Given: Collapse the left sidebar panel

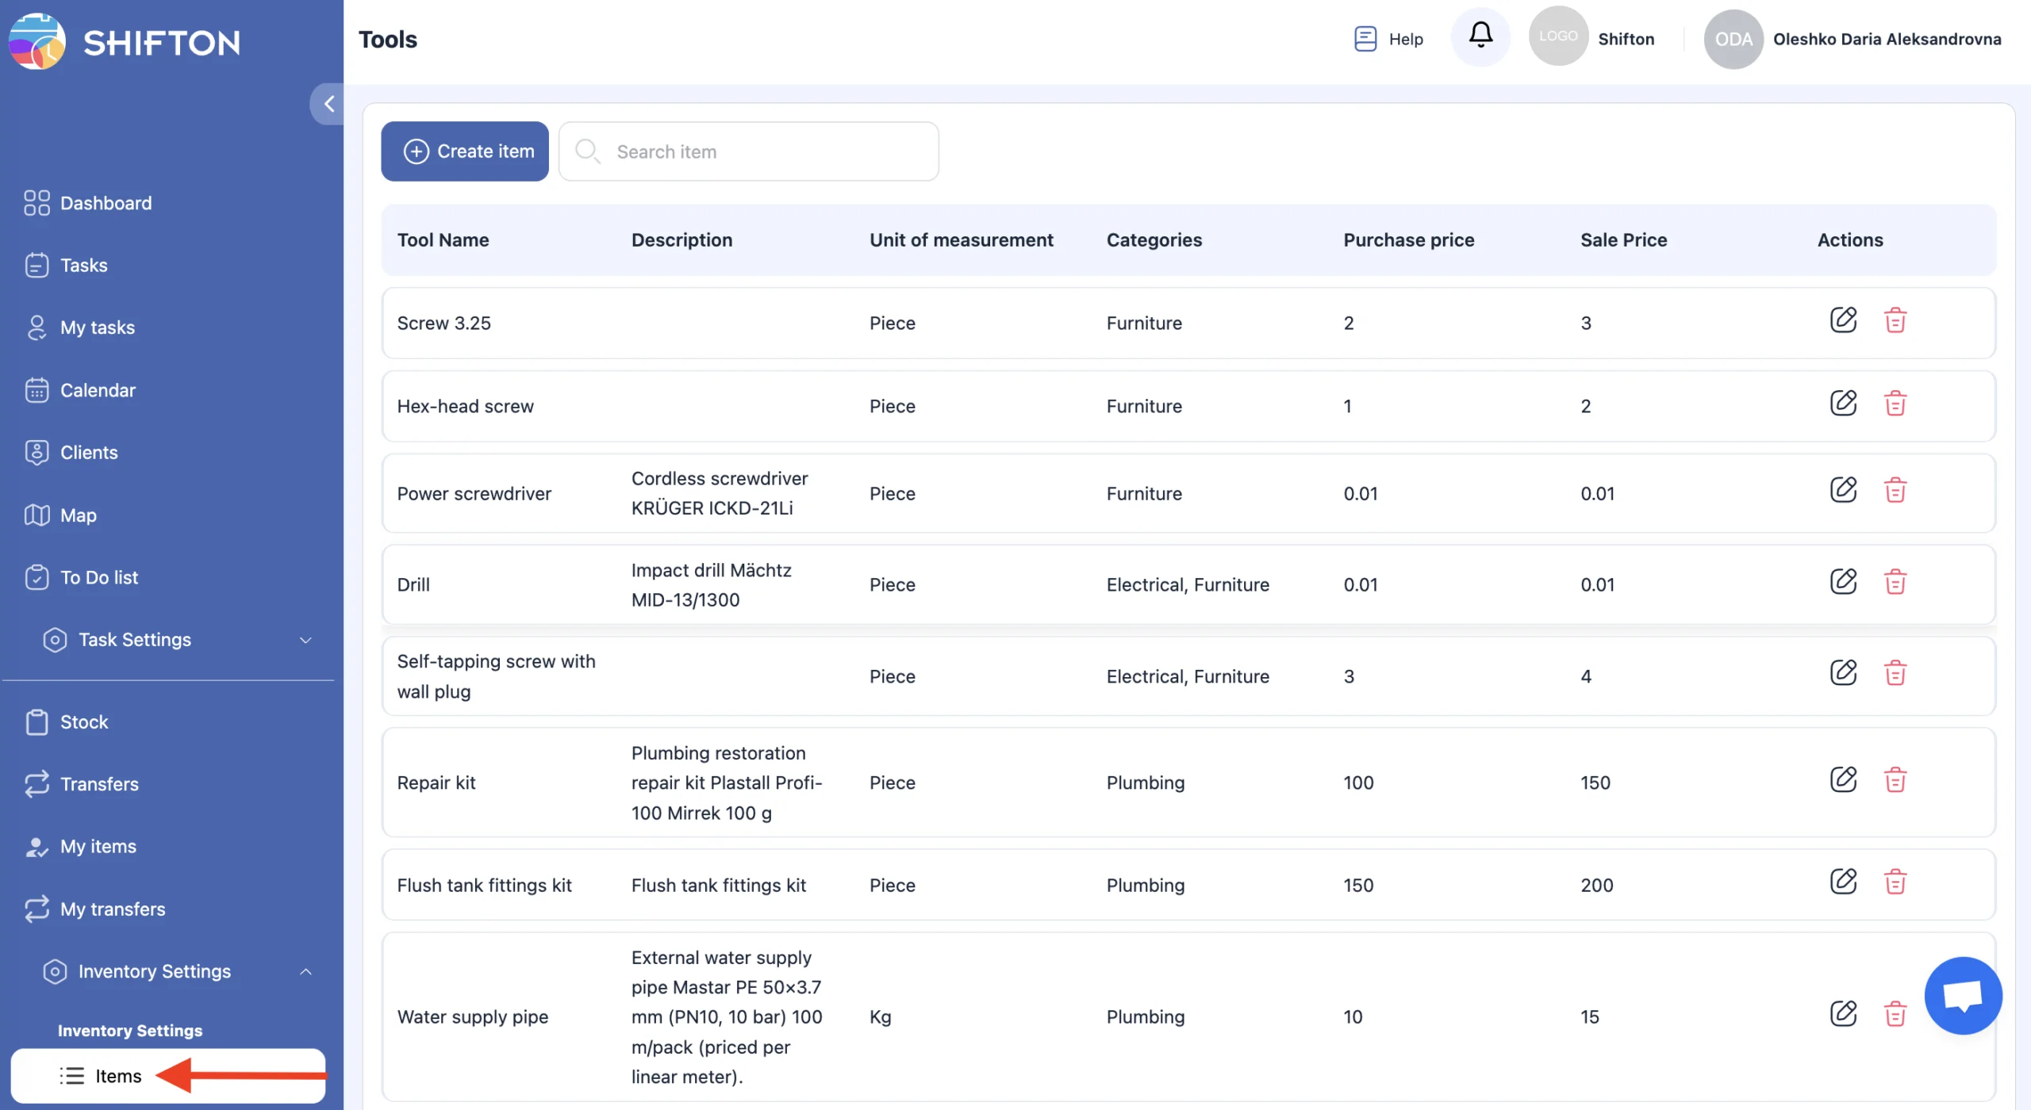Looking at the screenshot, I should (x=328, y=104).
